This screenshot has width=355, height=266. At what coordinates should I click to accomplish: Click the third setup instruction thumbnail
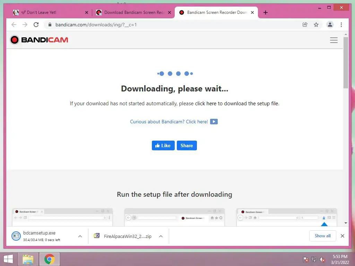[x=286, y=217]
